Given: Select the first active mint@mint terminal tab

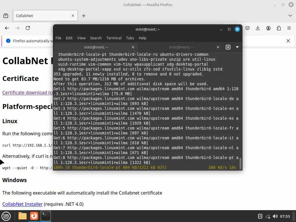Looking at the screenshot, I should coord(96,47).
